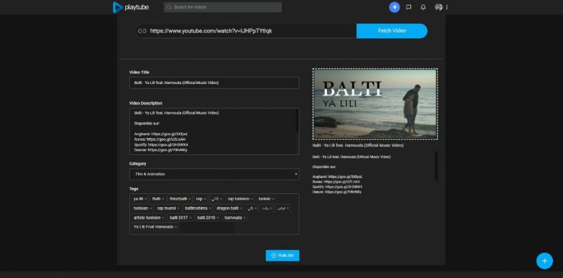The width and height of the screenshot is (563, 278).
Task: Click the blue floating plus button
Action: 544,261
